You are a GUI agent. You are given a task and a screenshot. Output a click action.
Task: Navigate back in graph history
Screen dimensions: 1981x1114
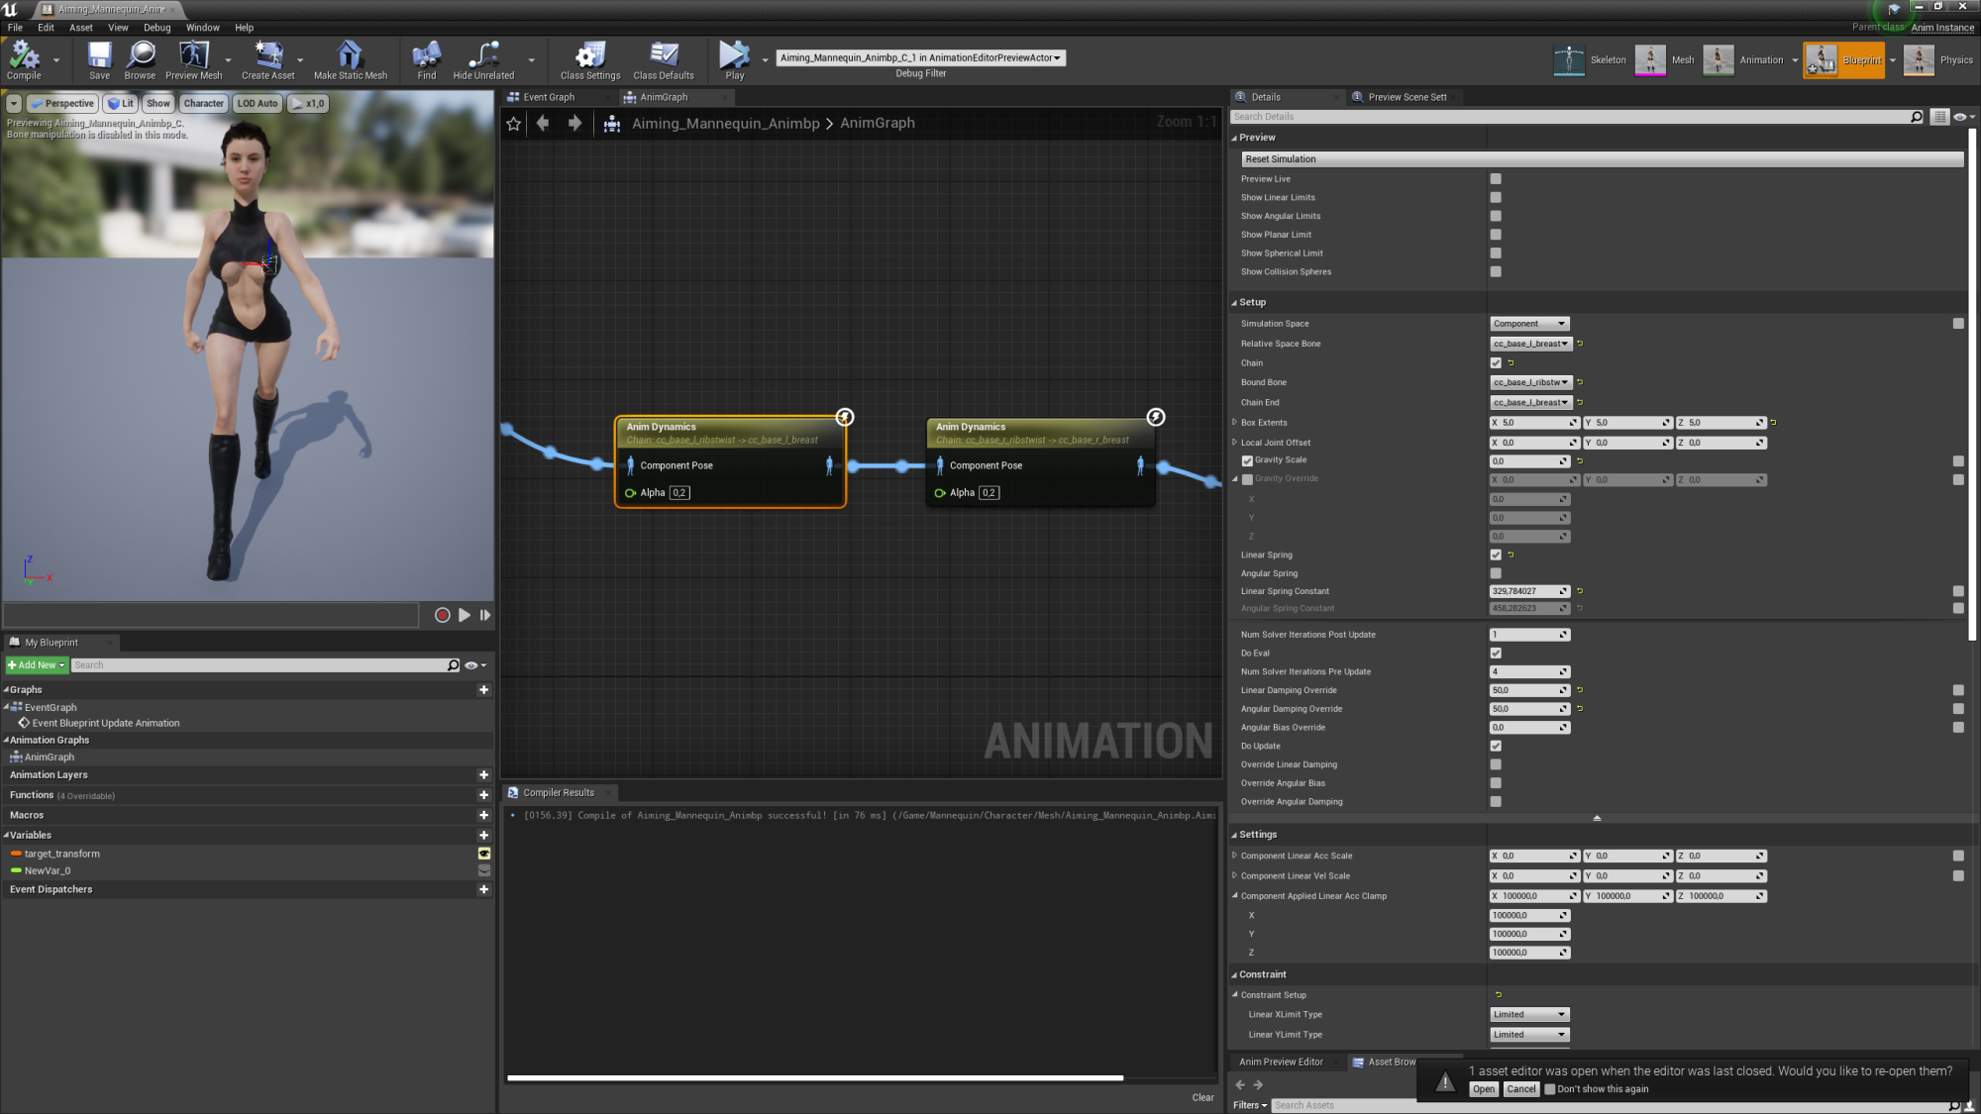(543, 124)
